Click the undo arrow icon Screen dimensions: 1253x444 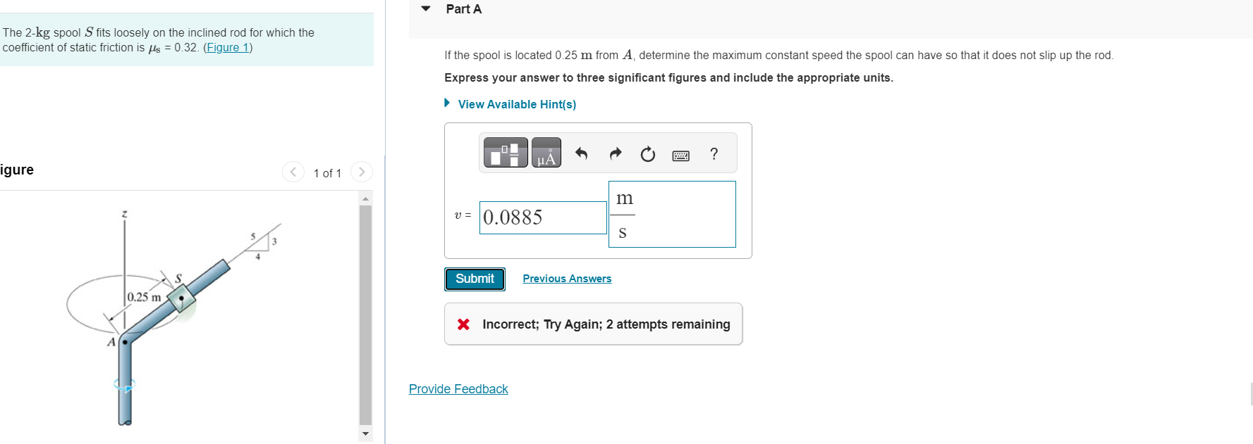(x=582, y=153)
